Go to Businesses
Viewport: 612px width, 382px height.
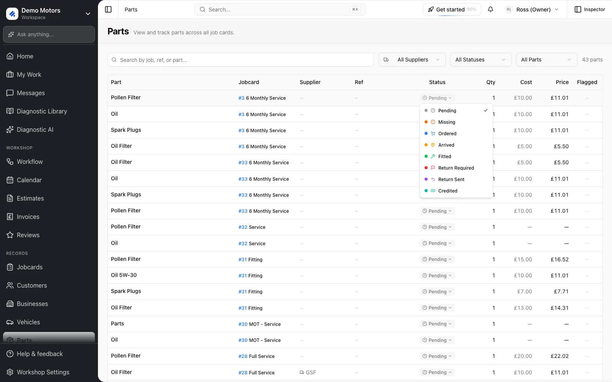pyautogui.click(x=49, y=304)
